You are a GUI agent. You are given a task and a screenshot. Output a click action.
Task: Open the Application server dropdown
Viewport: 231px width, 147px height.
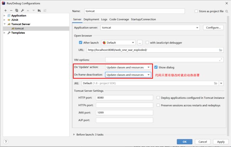(x=150, y=28)
